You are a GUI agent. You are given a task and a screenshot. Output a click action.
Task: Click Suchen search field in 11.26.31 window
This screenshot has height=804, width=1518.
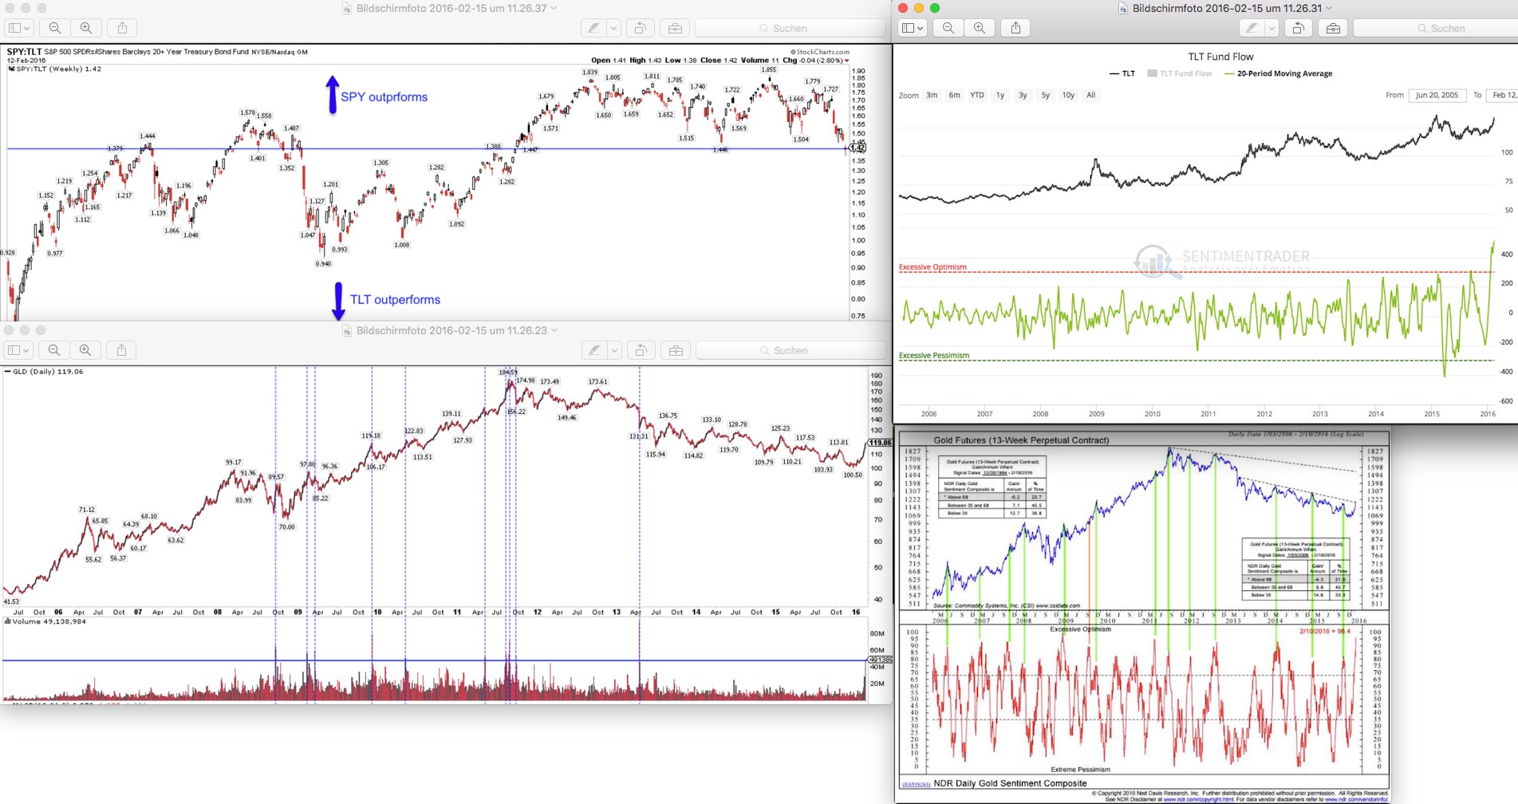(1436, 28)
